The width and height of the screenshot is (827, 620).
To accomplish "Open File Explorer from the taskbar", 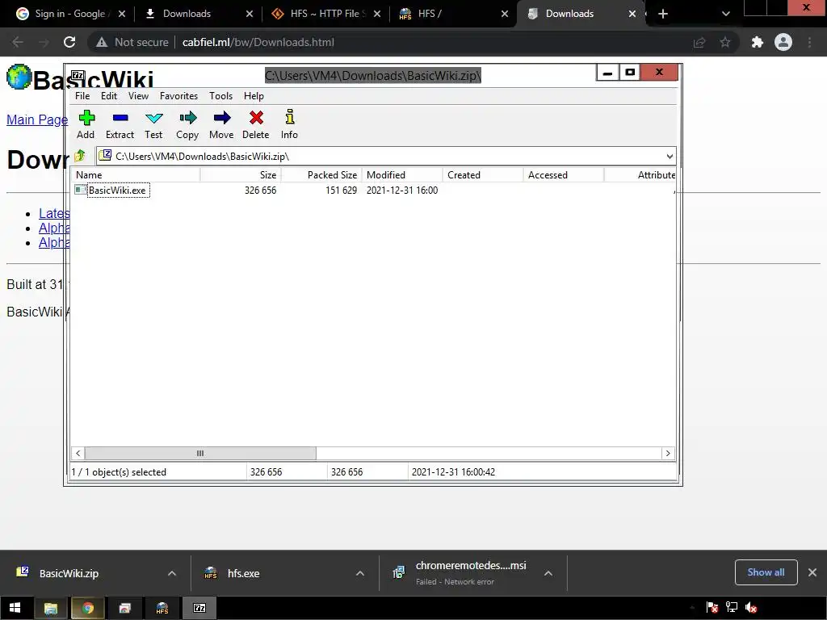I will [x=51, y=608].
